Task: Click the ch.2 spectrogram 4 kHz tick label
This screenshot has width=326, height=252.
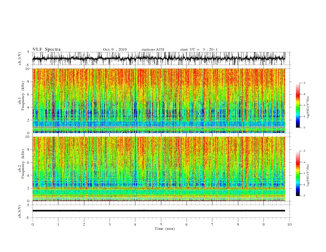Action: tap(29, 176)
